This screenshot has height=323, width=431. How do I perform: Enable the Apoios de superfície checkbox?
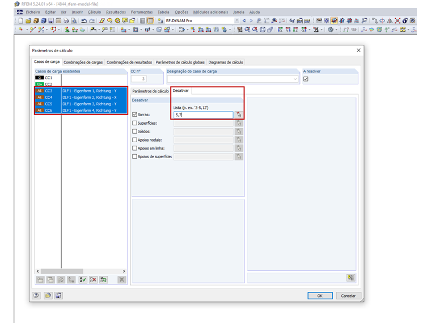point(135,156)
